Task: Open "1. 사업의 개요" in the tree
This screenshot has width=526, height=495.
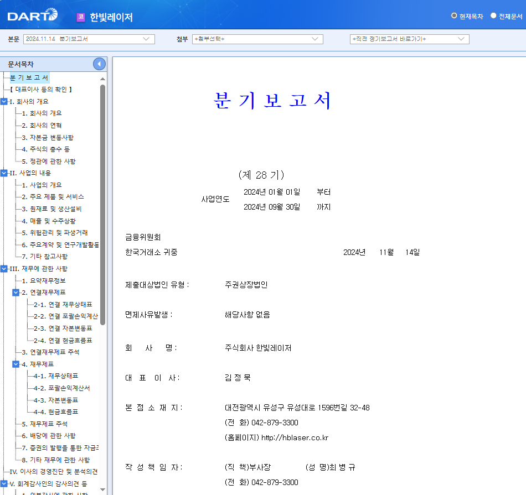Action: point(43,185)
